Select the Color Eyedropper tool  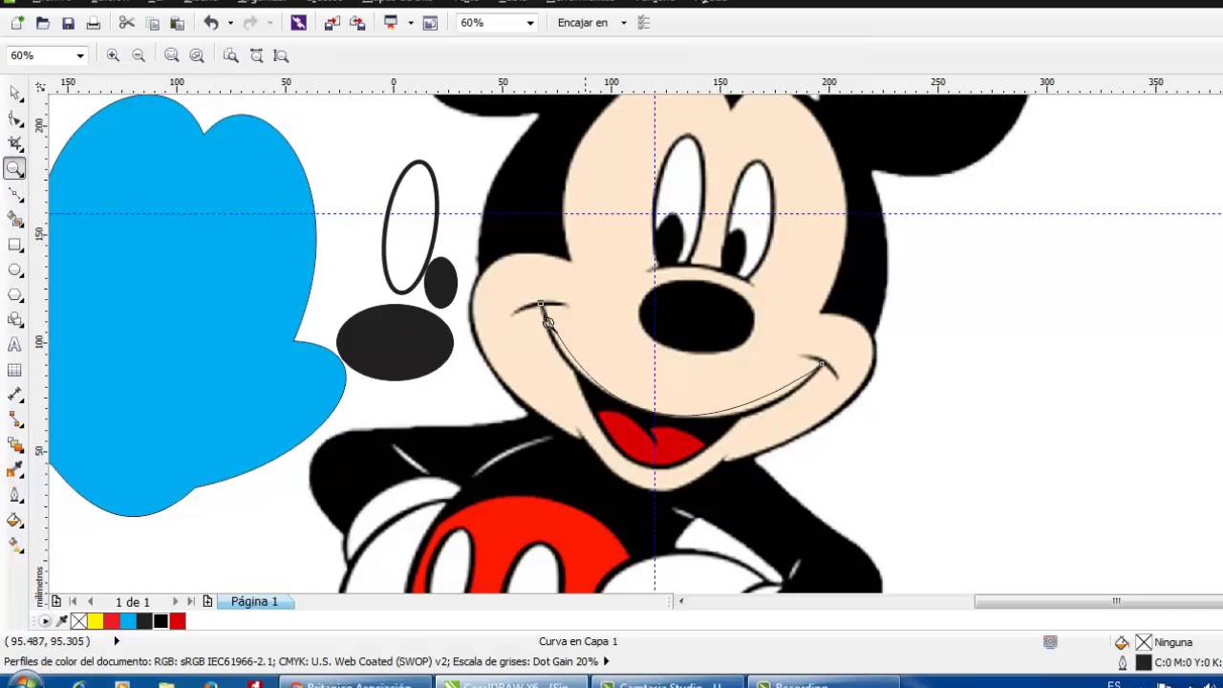[x=15, y=470]
